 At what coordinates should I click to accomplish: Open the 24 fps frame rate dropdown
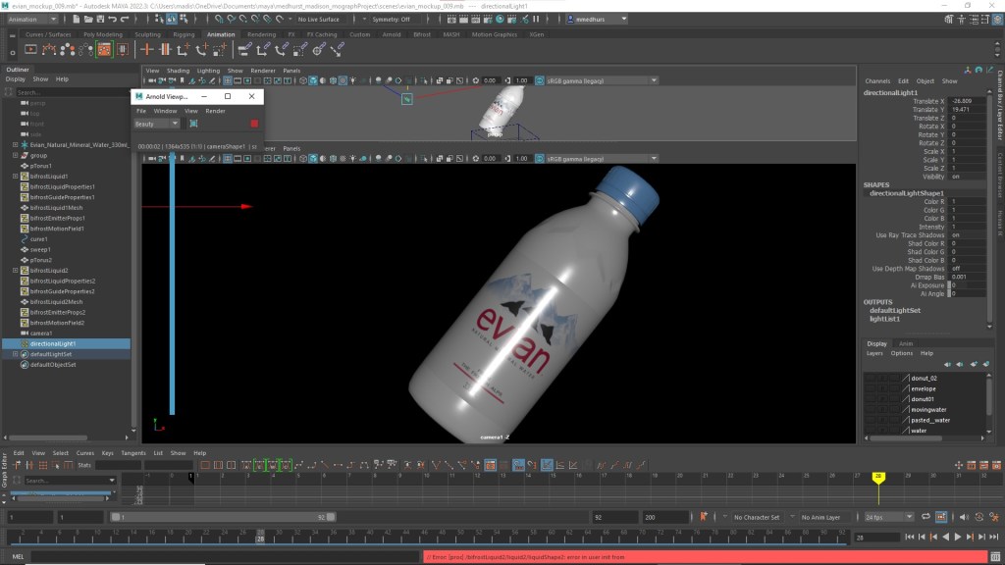point(889,517)
